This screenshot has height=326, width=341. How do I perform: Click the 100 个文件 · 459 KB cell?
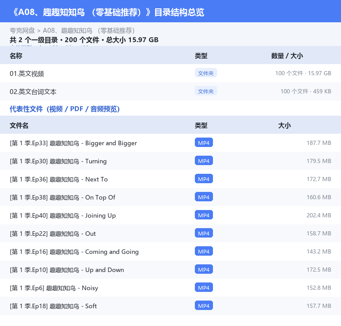tap(306, 91)
